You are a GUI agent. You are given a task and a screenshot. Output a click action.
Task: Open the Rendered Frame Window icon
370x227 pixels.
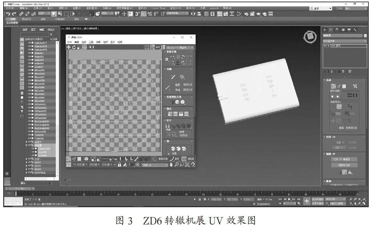(252, 14)
